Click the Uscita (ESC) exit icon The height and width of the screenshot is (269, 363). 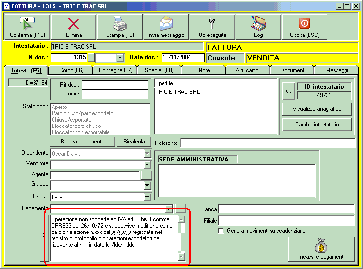305,23
